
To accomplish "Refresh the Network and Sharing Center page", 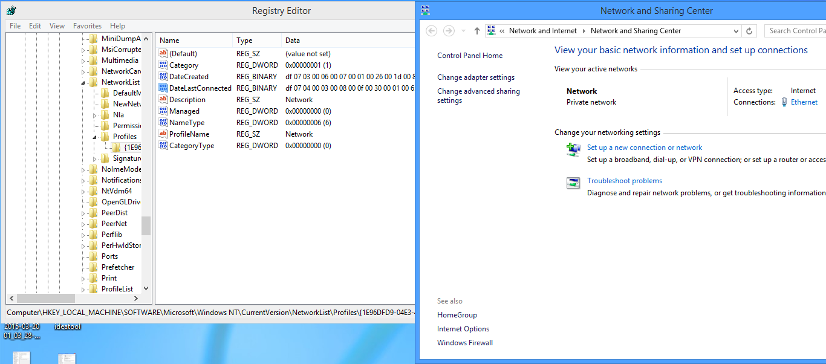I will [x=750, y=31].
